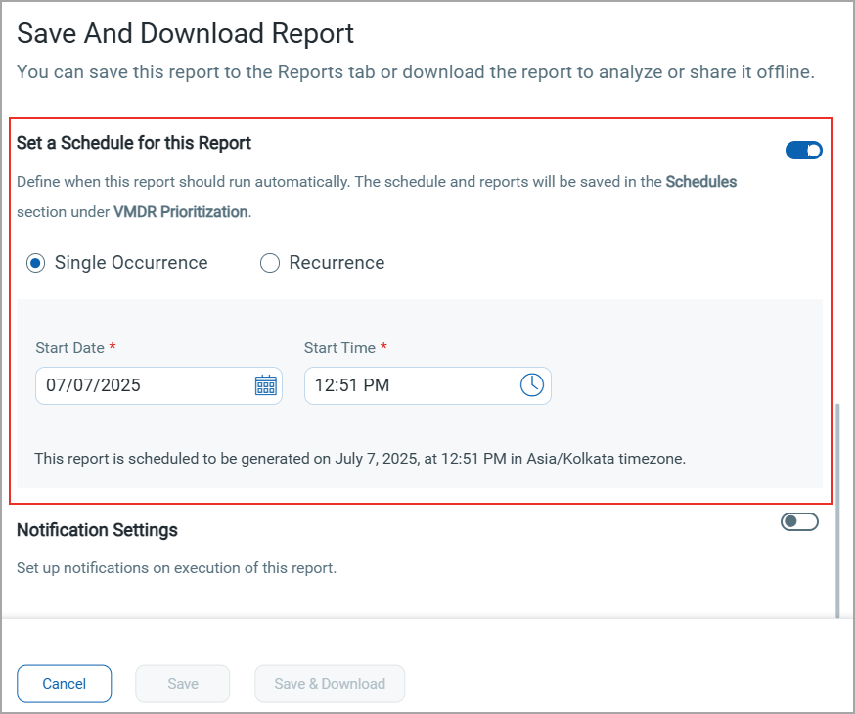The width and height of the screenshot is (855, 714).
Task: Click the dialog's vertical scrollbar
Action: coord(838,511)
